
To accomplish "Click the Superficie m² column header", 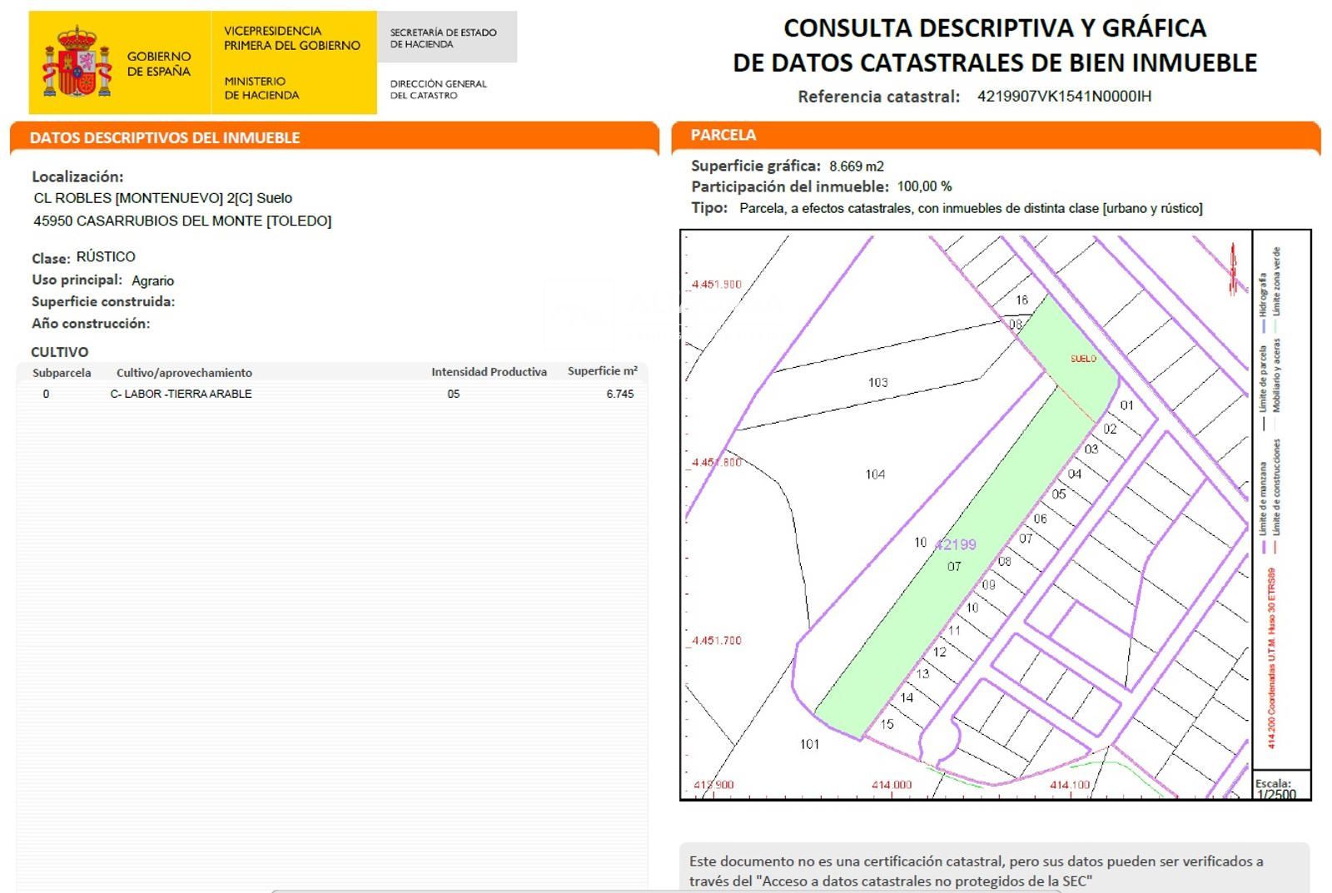I will (602, 371).
